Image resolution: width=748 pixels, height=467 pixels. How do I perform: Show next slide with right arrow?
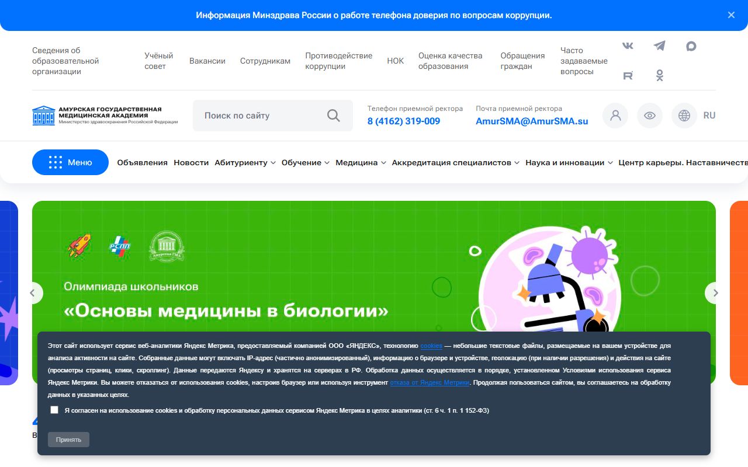(x=715, y=293)
